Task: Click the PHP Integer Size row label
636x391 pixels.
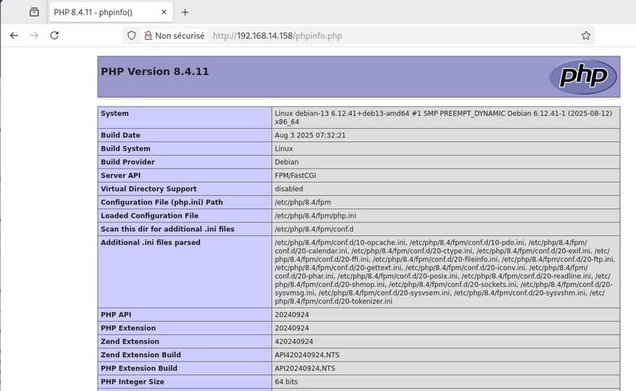Action: [132, 381]
